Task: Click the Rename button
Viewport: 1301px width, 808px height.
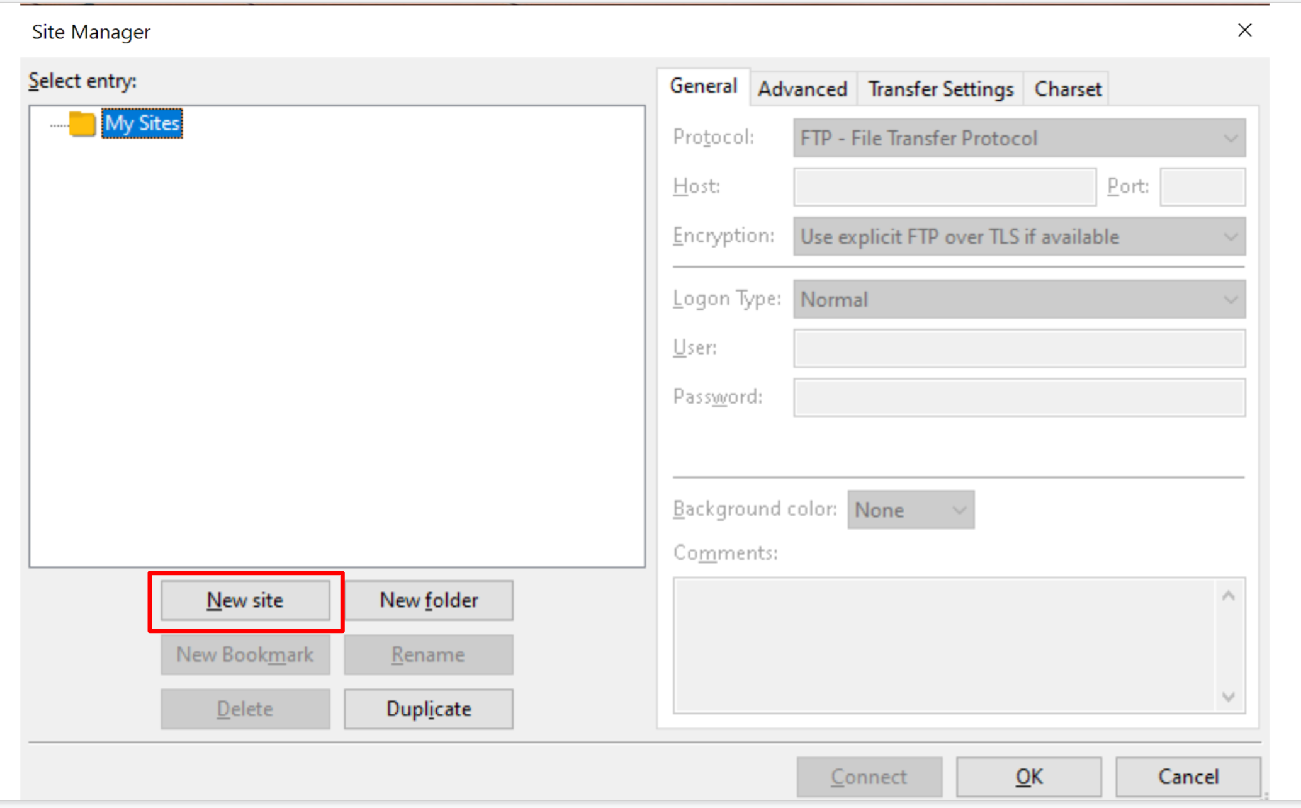Action: point(428,654)
